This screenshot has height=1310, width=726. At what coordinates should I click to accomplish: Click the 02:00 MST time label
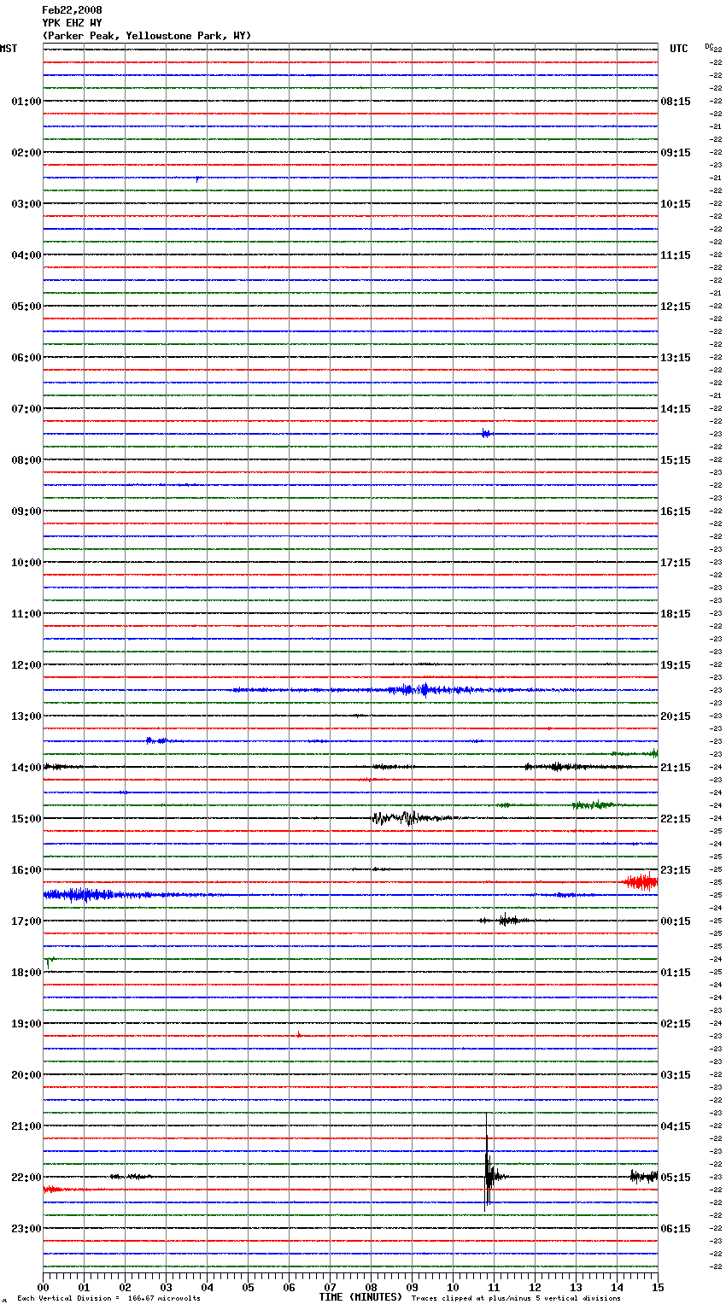pyautogui.click(x=26, y=153)
